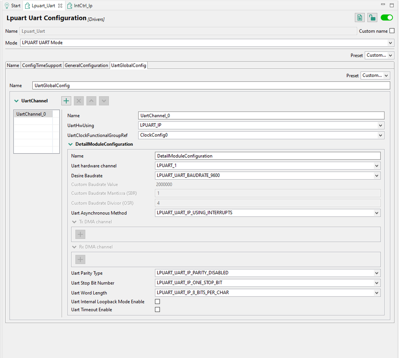The image size is (399, 358).
Task: Click the Lpuart_Uart component name field
Action: point(188,31)
